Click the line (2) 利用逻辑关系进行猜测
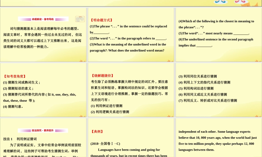 (110, 112)
